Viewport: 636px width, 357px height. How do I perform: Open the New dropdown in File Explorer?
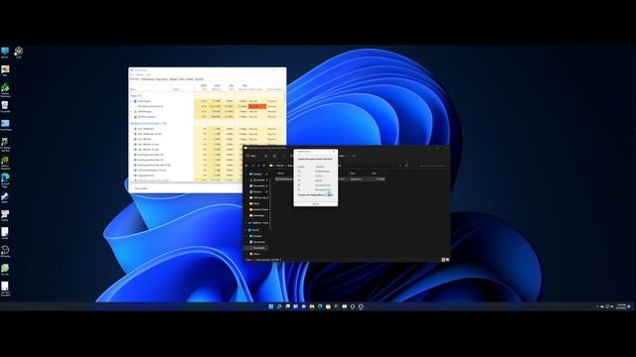[x=252, y=156]
